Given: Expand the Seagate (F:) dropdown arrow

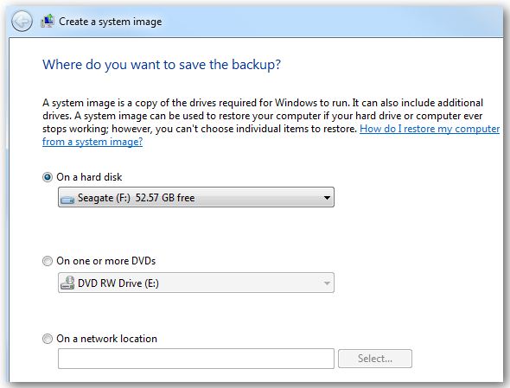Looking at the screenshot, I should [x=327, y=197].
